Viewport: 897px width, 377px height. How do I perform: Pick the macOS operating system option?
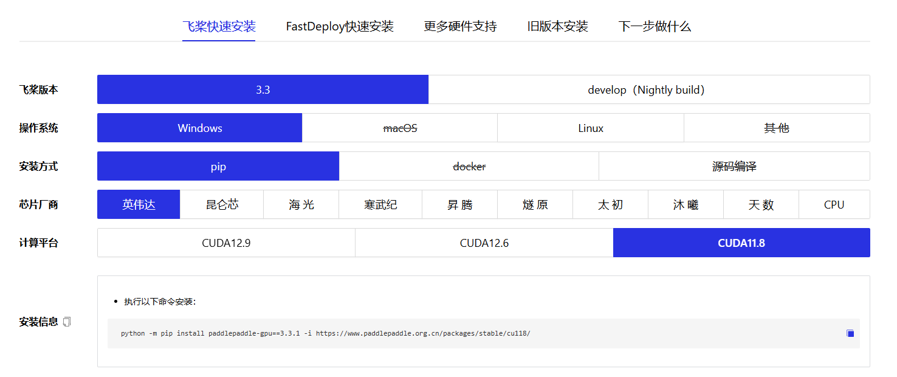[399, 128]
